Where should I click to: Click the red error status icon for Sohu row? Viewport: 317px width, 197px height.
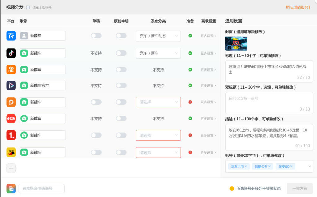[x=190, y=152]
